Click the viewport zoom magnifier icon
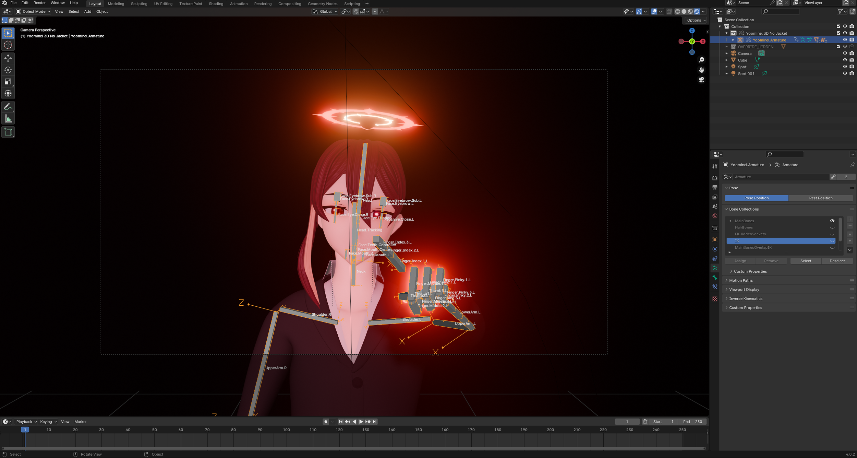The height and width of the screenshot is (458, 857). point(702,60)
